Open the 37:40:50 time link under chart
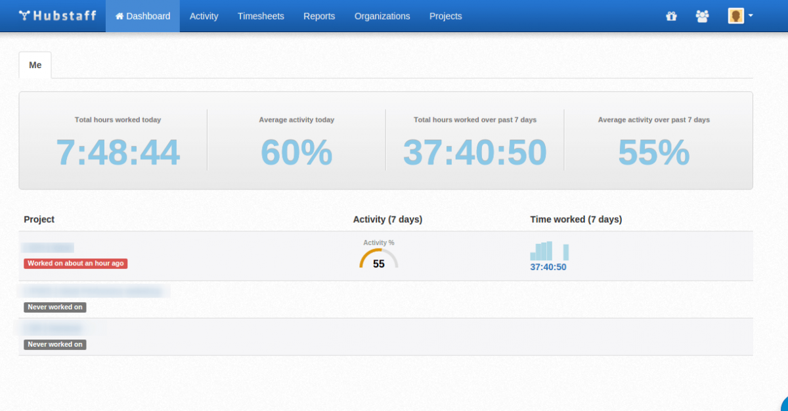 (x=548, y=267)
